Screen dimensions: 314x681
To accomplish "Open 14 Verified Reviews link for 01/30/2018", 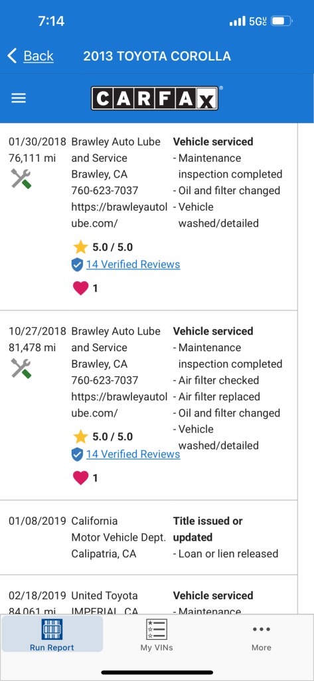I will (x=133, y=265).
